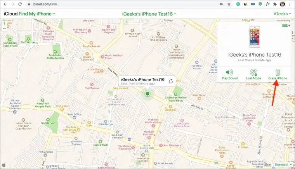This screenshot has height=169, width=295.
Task: Click the iPhone thumbnail in device panel
Action: [255, 37]
